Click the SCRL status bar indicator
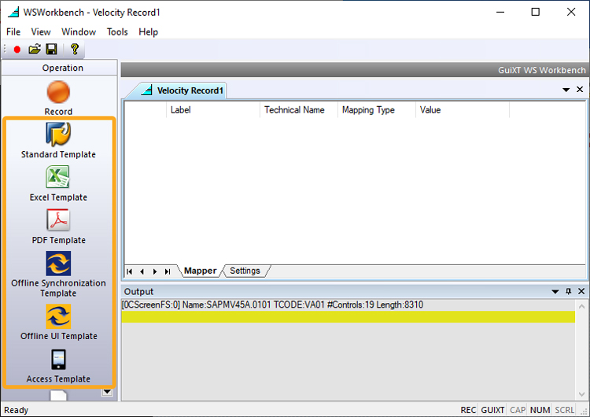Screen dimensions: 590x417 pyautogui.click(x=564, y=410)
